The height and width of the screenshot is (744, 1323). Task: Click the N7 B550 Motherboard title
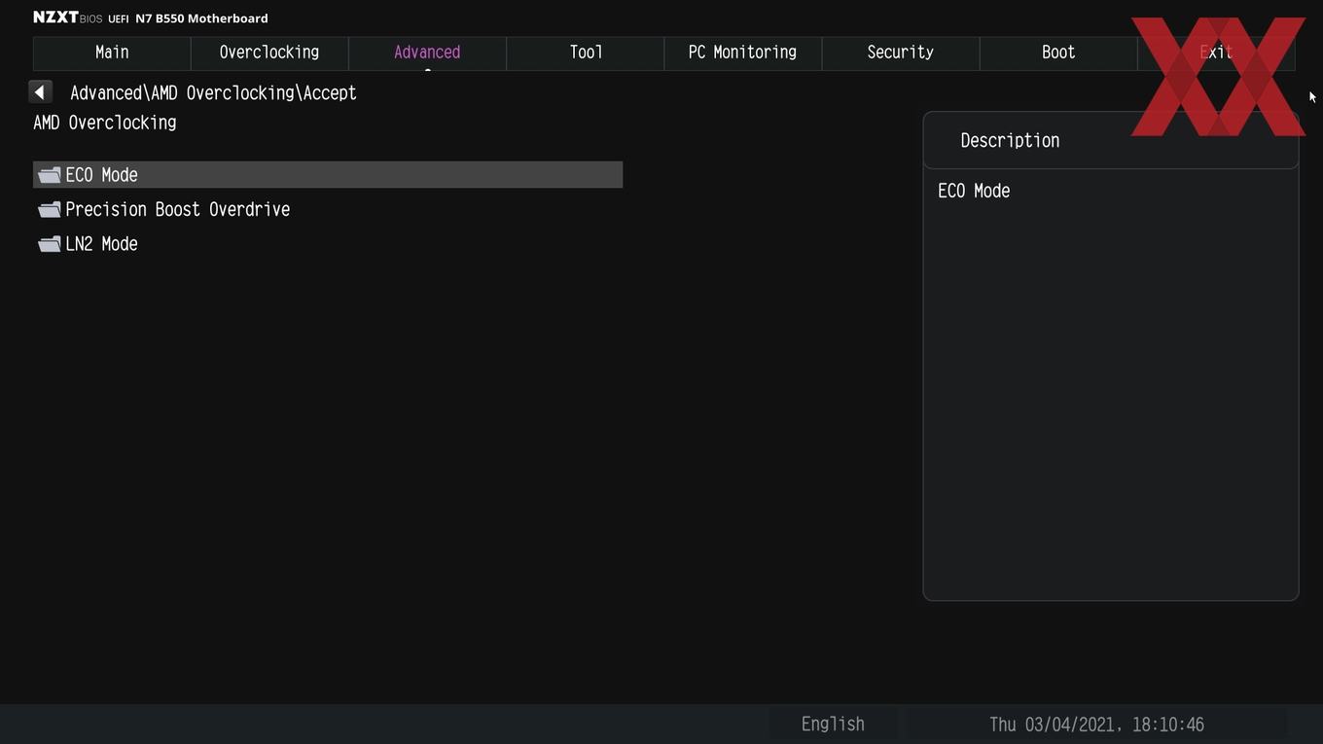(201, 18)
